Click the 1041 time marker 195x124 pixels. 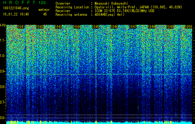click(x=21, y=27)
